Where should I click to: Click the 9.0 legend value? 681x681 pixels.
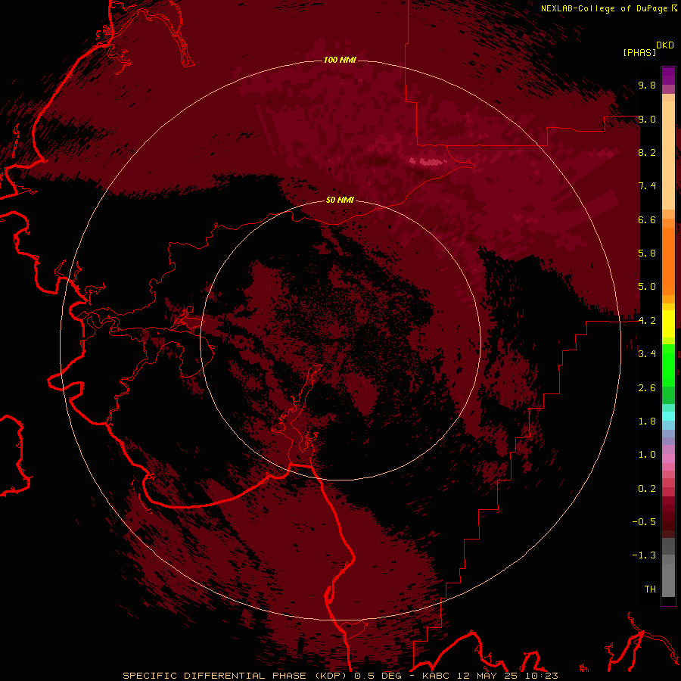[x=647, y=119]
